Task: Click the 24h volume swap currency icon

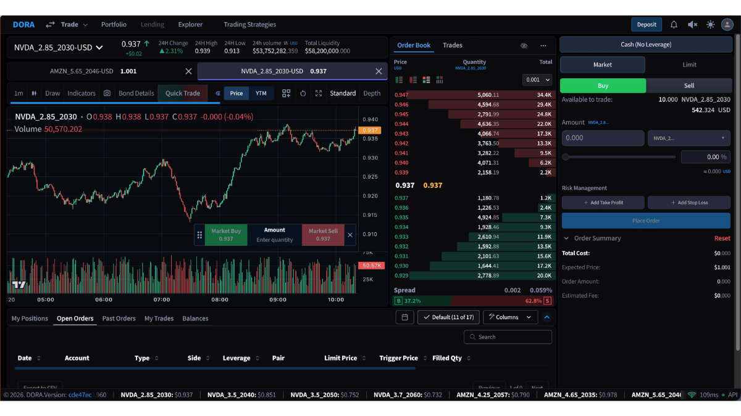Action: 287,43
